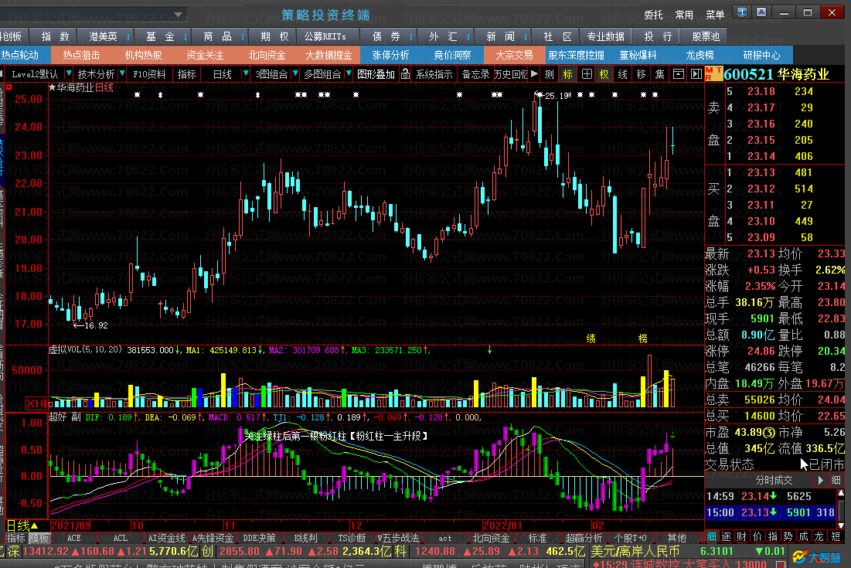Screen dimensions: 851x568
Task: Click the 绩 marker on the chart
Action: [x=591, y=338]
